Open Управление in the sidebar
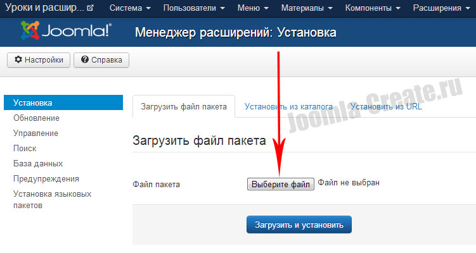This screenshot has width=476, height=253. tap(35, 133)
